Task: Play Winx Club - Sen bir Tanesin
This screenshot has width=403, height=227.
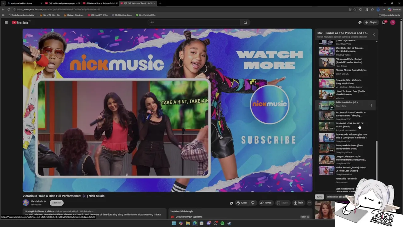Action: click(x=345, y=51)
